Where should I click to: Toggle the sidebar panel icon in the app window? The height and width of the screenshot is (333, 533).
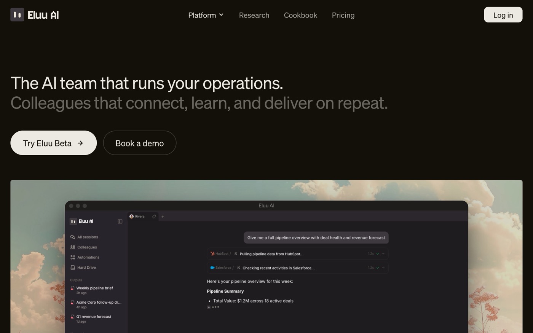coord(120,221)
